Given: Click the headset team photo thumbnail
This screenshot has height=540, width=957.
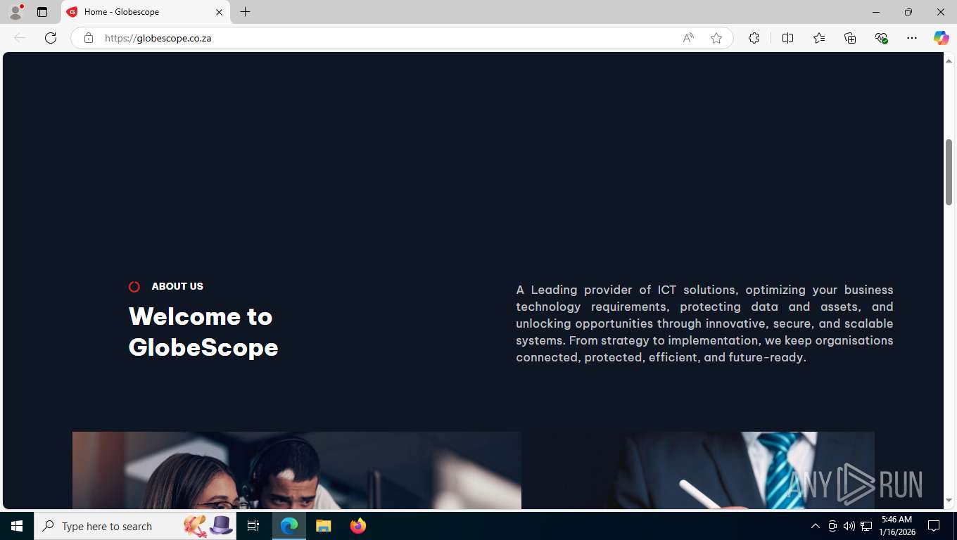Looking at the screenshot, I should tap(297, 470).
